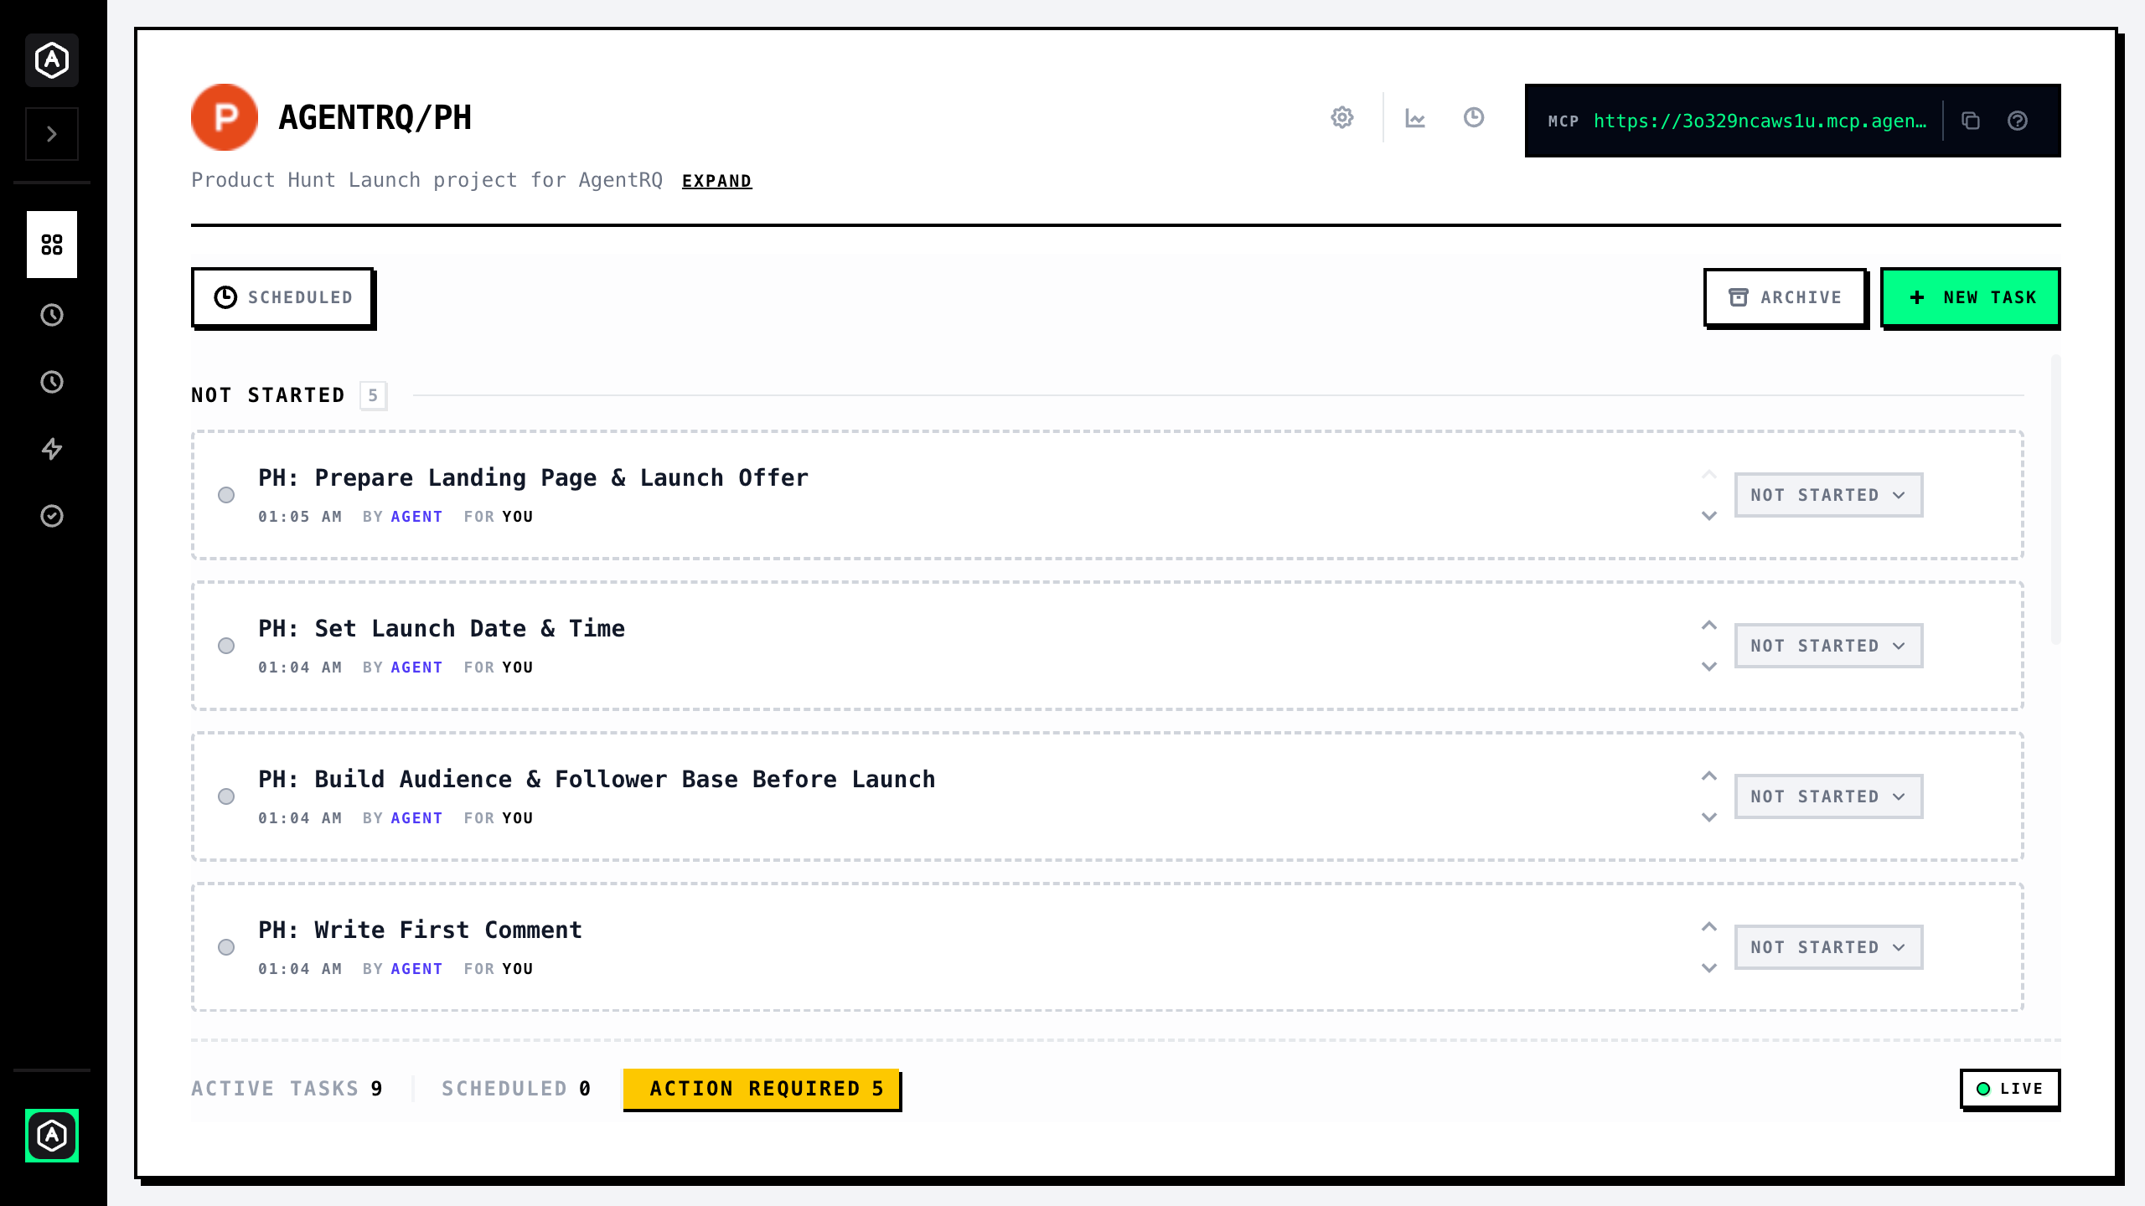Viewport: 2145px width, 1206px height.
Task: Open the completed checkmark sidebar icon
Action: pyautogui.click(x=52, y=516)
